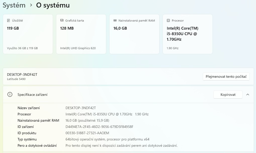Select the O systému breadcrumb entry
The image size is (256, 153).
(53, 5)
